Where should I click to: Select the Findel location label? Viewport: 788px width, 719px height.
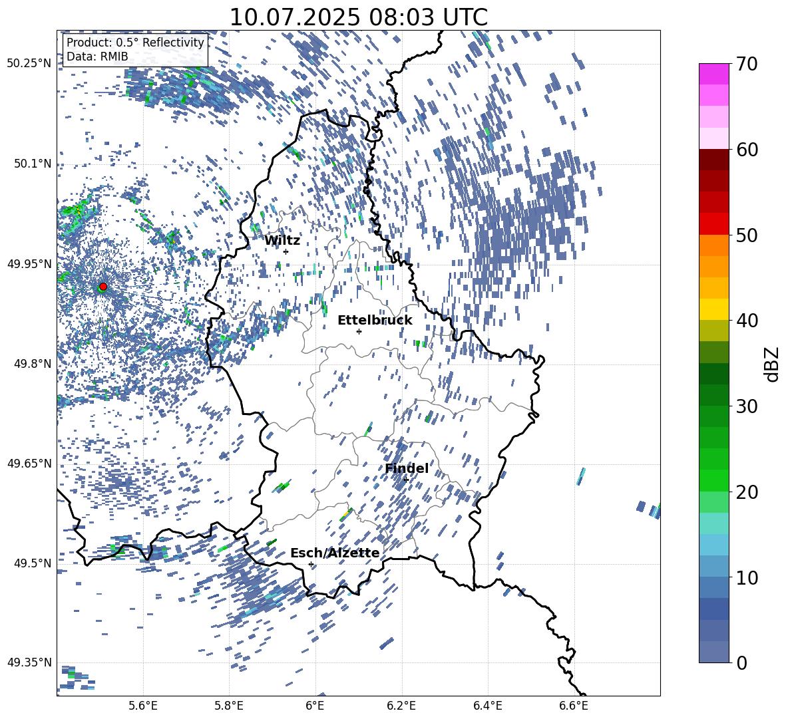point(407,468)
